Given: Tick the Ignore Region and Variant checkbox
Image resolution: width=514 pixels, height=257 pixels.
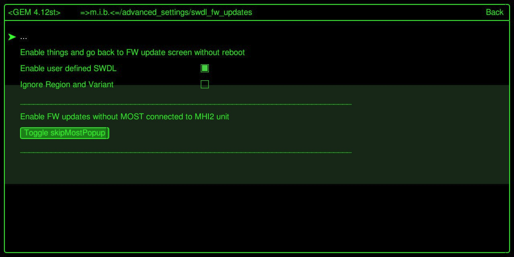Looking at the screenshot, I should 205,84.
